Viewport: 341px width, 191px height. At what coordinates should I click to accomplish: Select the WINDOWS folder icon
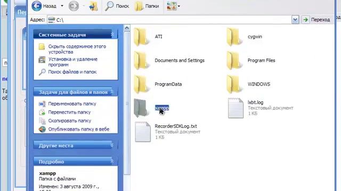coord(234,84)
